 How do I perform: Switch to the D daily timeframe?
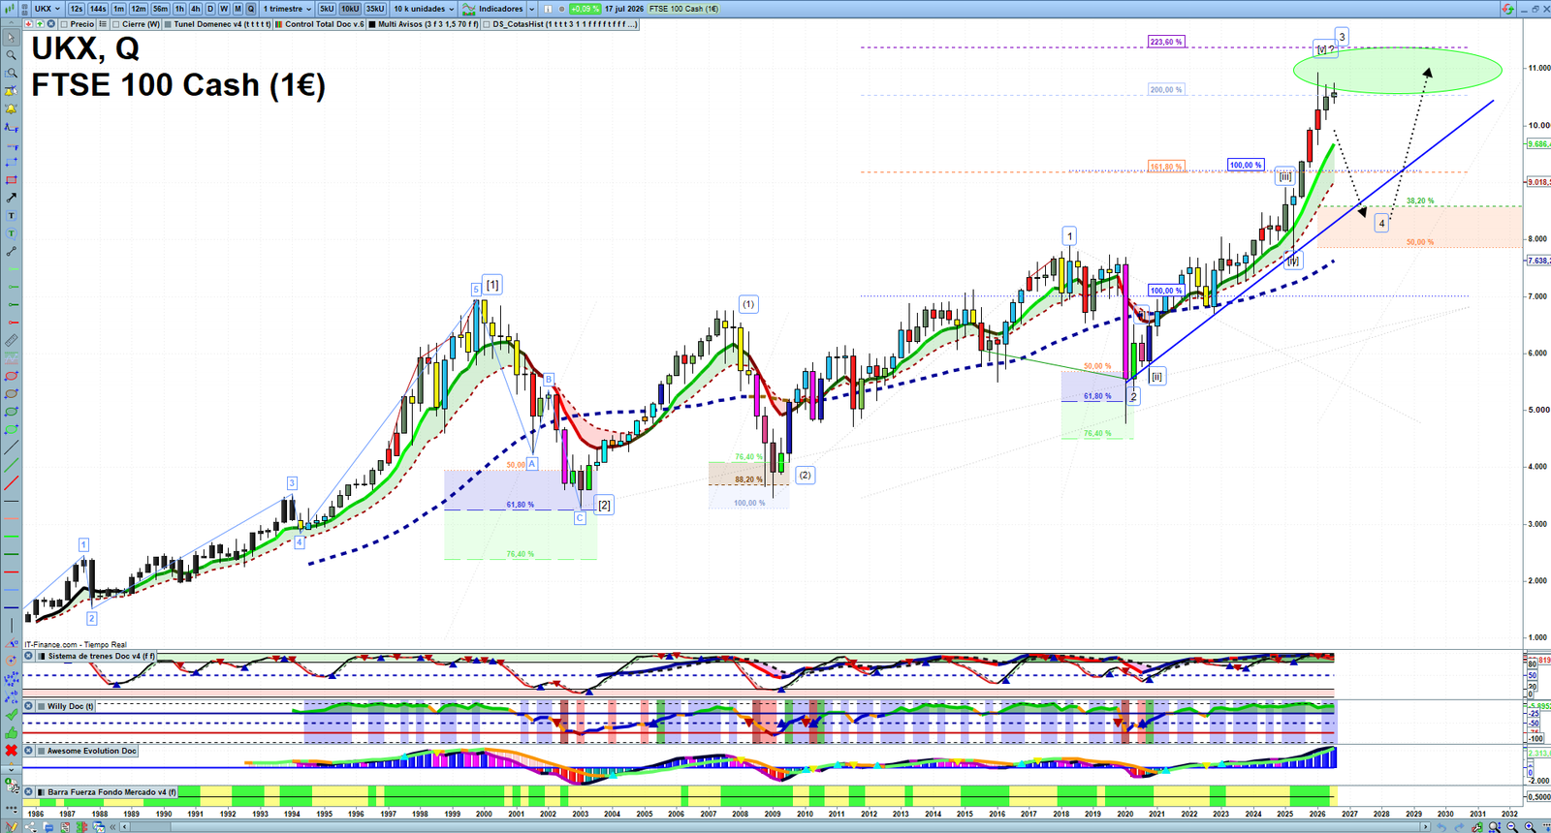point(210,9)
